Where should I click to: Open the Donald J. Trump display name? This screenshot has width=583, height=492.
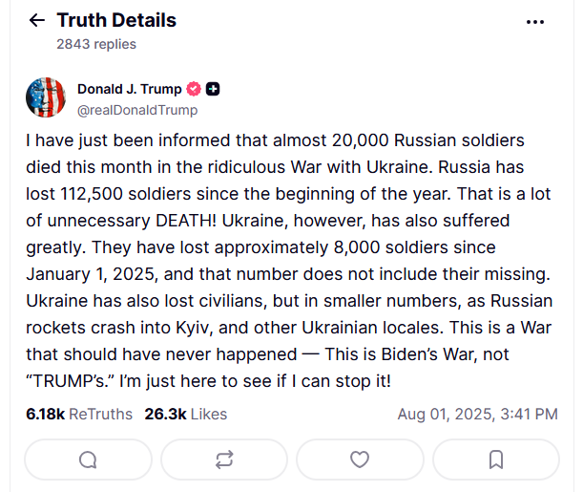pos(129,89)
